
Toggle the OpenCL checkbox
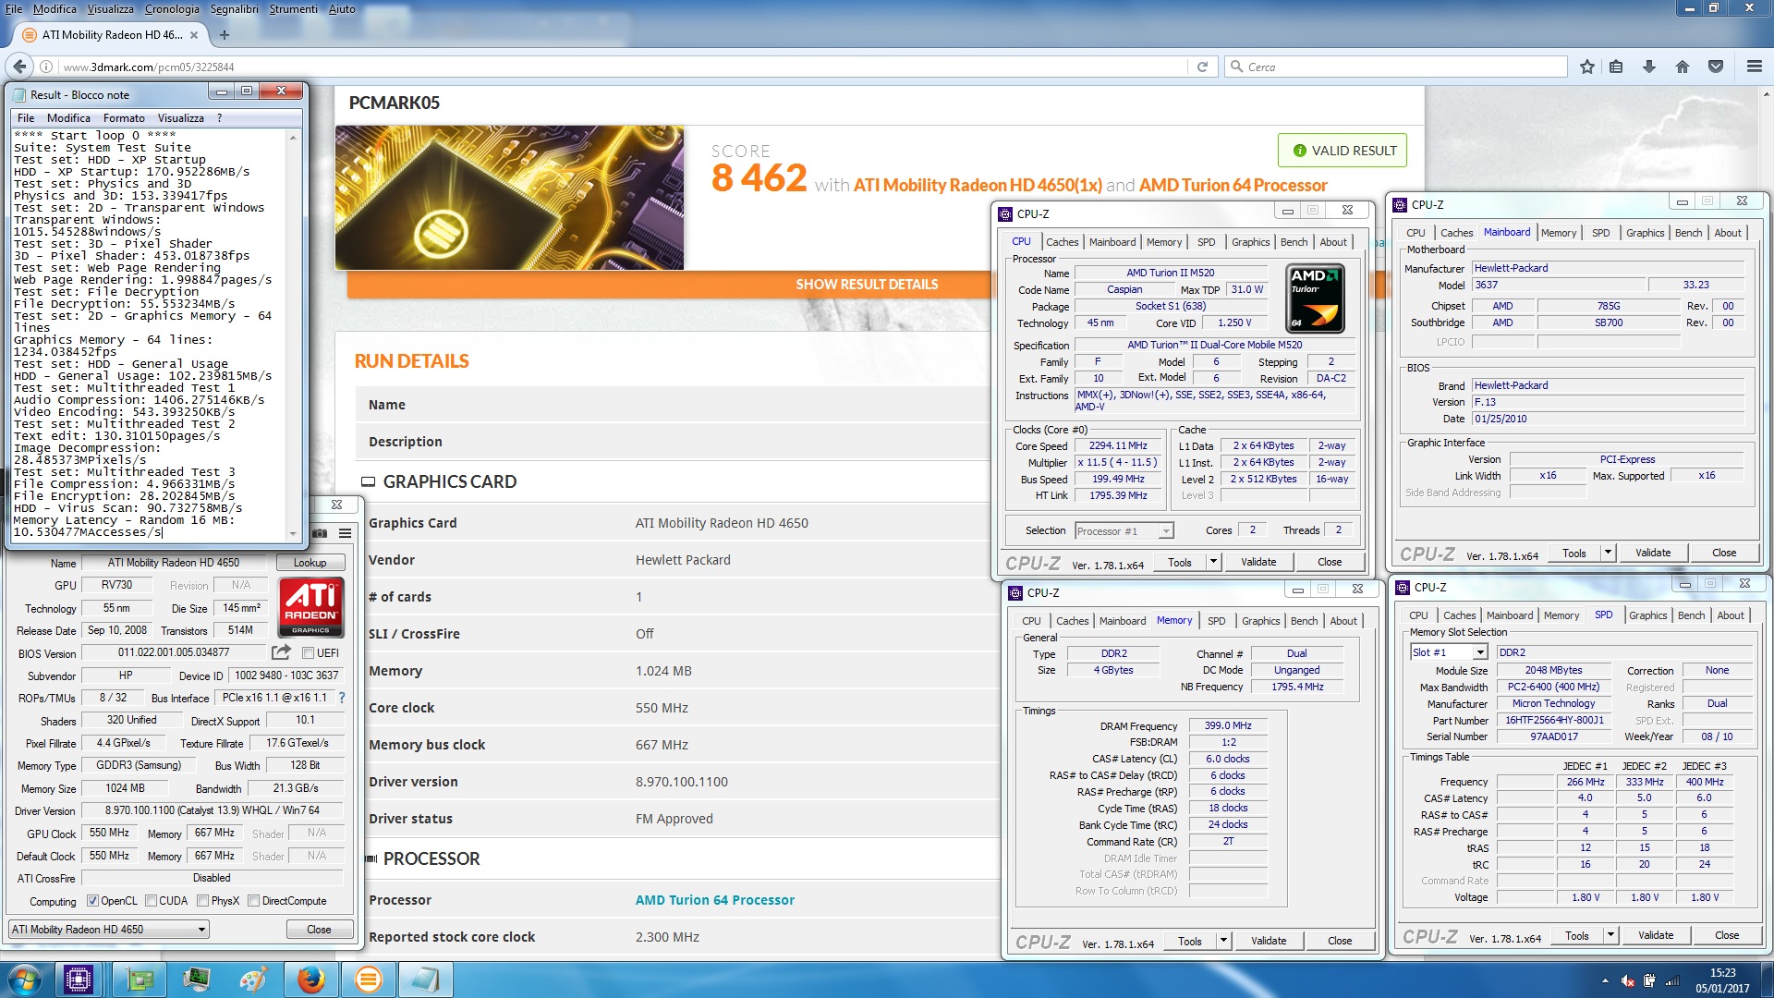click(92, 901)
